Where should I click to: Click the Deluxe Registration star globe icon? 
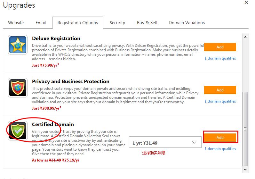[x=18, y=45]
